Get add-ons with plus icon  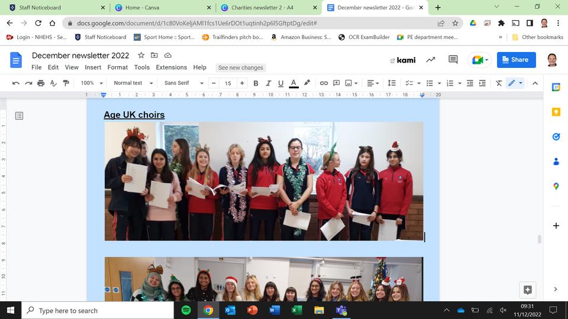556,226
